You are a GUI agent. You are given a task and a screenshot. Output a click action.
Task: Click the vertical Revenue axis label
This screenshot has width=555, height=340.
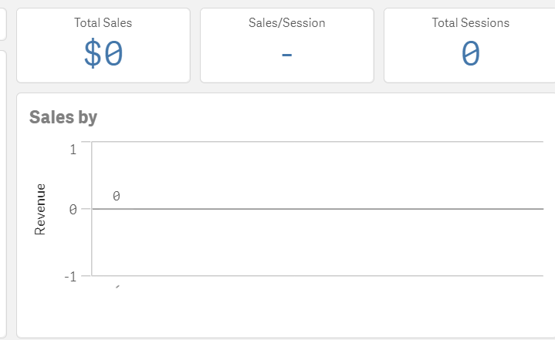41,209
